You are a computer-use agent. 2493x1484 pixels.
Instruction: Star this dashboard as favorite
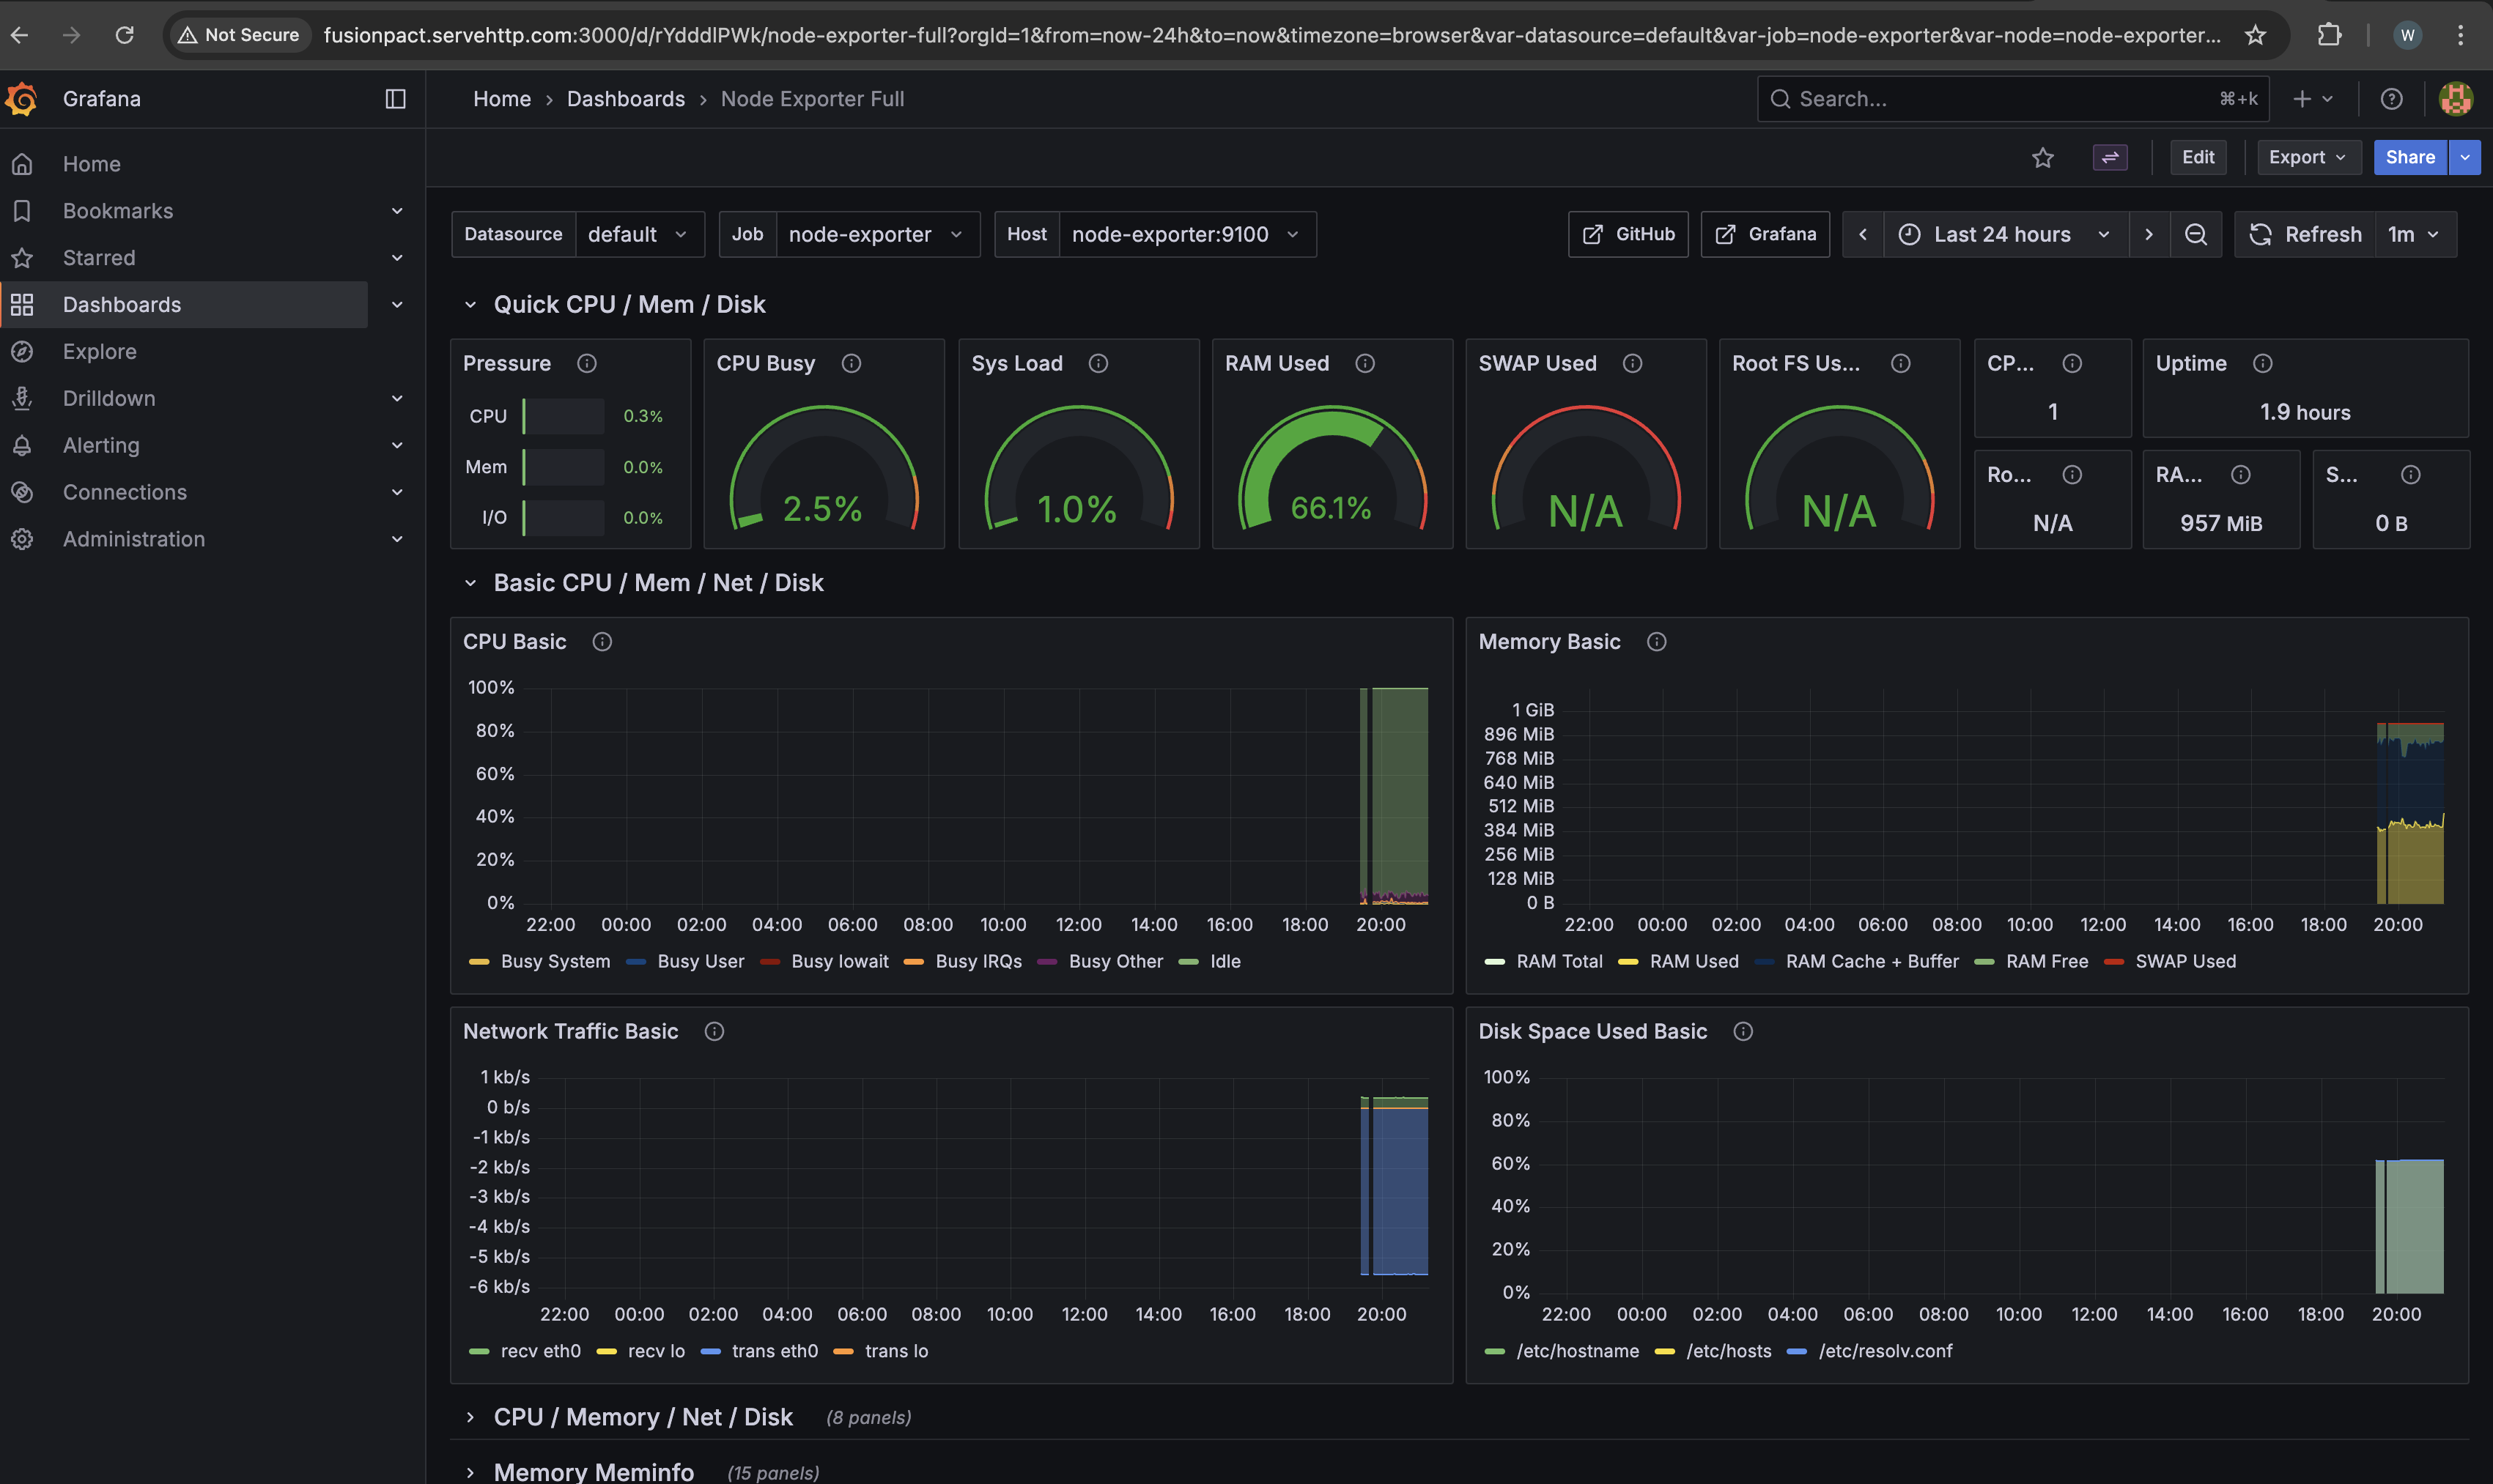pyautogui.click(x=2043, y=157)
